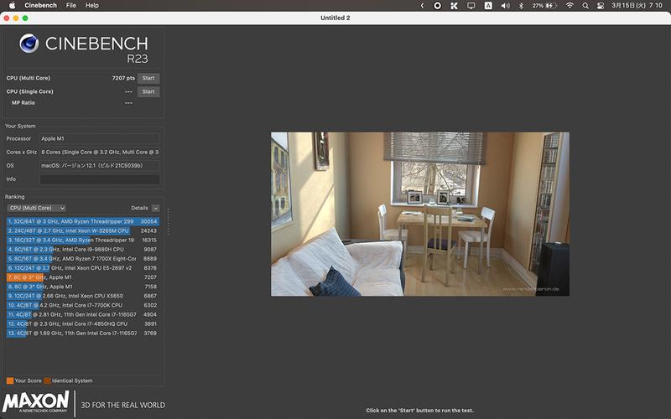The image size is (671, 419).
Task: Click the OS field showing macOS version
Action: (x=100, y=165)
